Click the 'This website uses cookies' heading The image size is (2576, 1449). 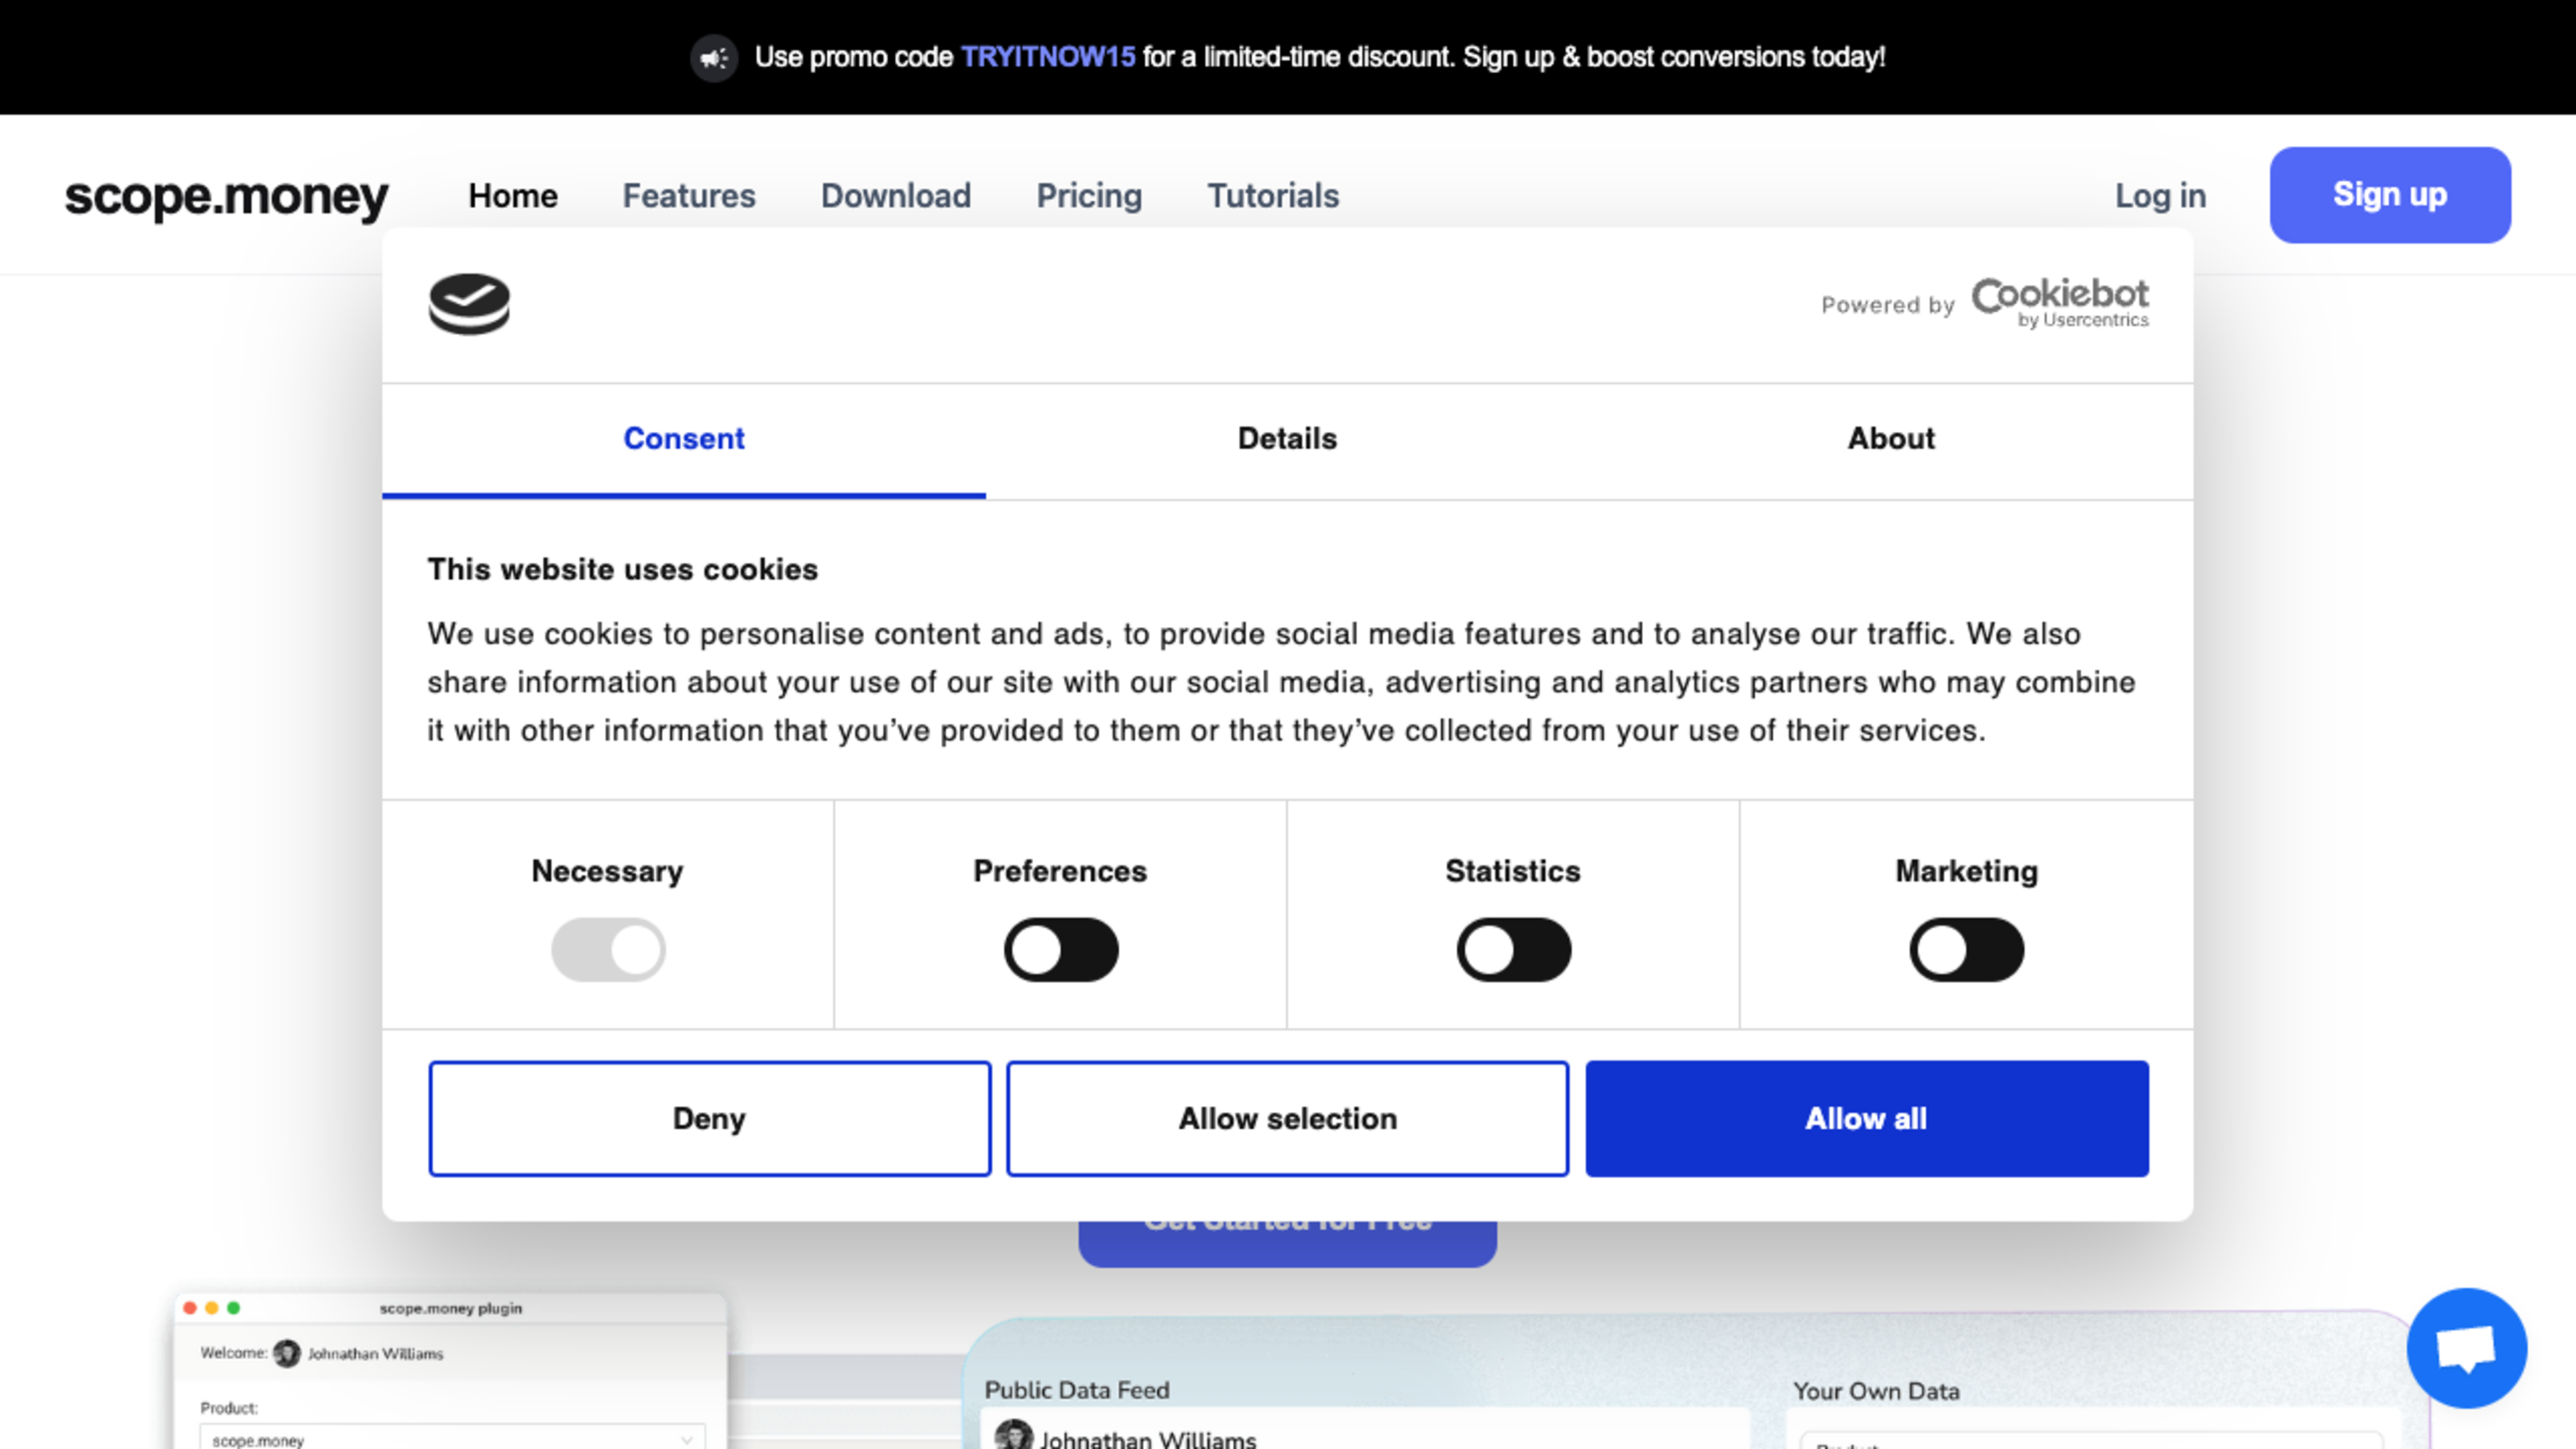(x=623, y=570)
